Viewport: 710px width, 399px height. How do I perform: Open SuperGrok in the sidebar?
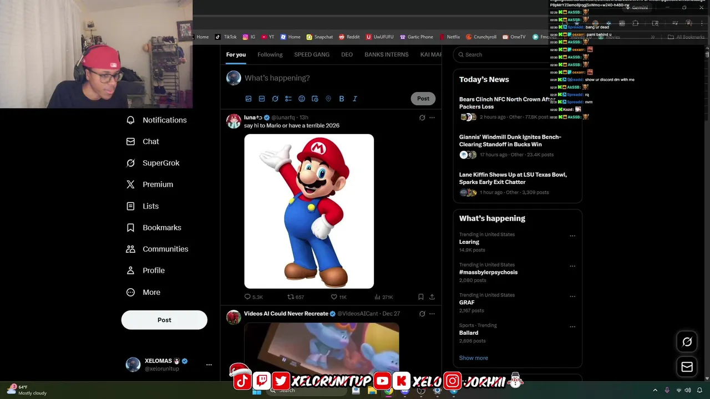[x=153, y=163]
